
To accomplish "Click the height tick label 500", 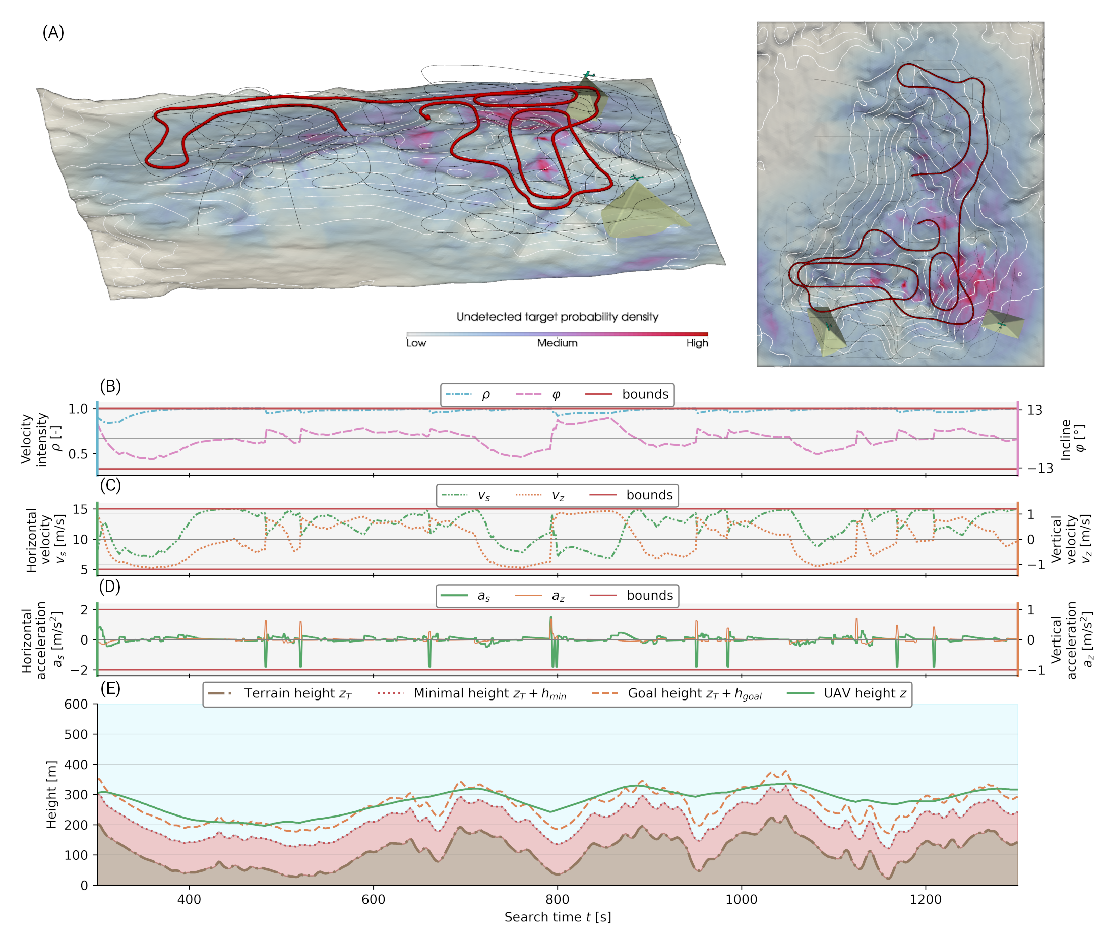I will (x=76, y=735).
